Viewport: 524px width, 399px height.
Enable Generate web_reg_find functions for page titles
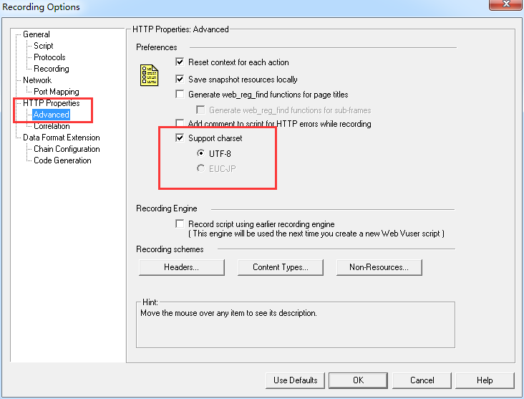coord(180,94)
